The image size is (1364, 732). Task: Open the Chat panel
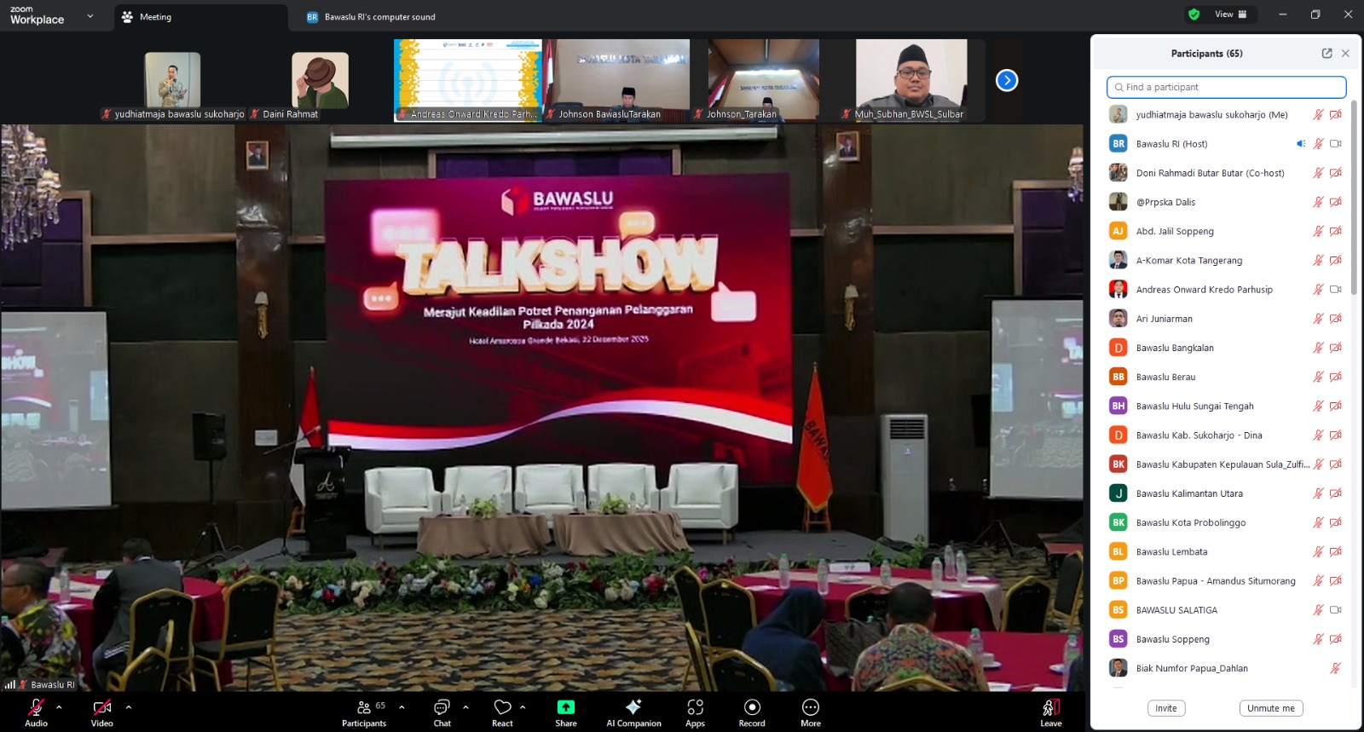click(442, 712)
